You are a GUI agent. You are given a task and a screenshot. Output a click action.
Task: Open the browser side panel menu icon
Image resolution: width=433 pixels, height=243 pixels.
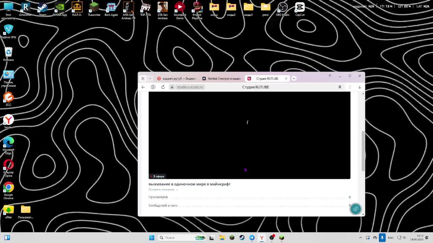pos(330,76)
